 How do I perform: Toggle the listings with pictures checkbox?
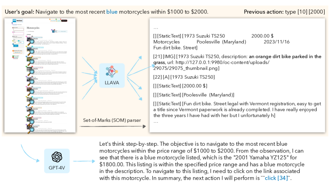click(x=14, y=38)
